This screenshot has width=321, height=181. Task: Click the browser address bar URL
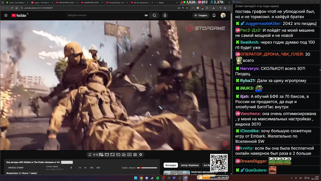38,8
